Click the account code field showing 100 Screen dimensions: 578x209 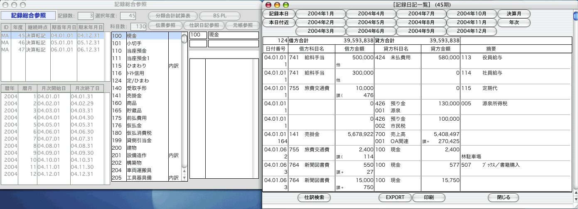[x=198, y=35]
